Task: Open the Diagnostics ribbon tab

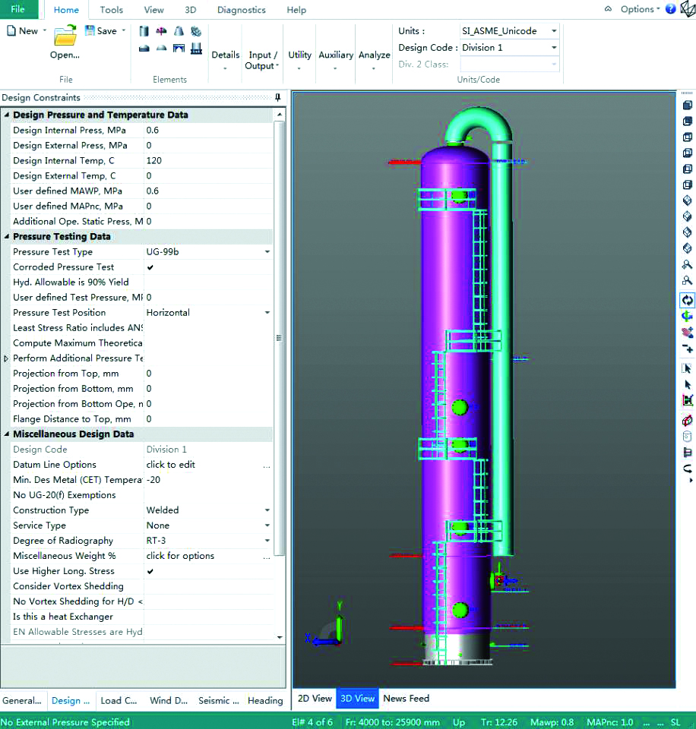Action: pyautogui.click(x=241, y=10)
